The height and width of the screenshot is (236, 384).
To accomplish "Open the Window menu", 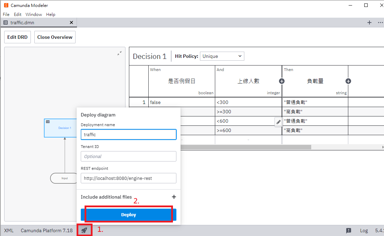I will pyautogui.click(x=34, y=15).
